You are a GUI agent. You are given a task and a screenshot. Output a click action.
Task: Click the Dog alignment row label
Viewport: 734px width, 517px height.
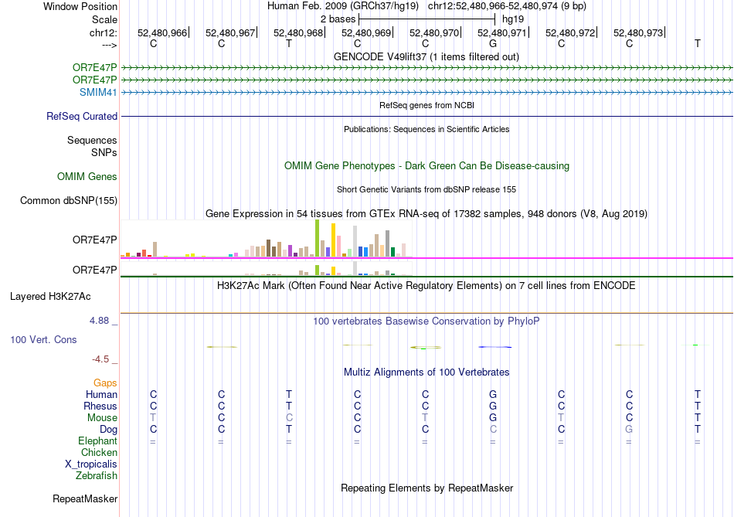coord(108,430)
